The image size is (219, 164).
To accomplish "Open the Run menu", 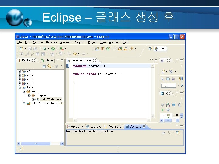I will point(103,42).
